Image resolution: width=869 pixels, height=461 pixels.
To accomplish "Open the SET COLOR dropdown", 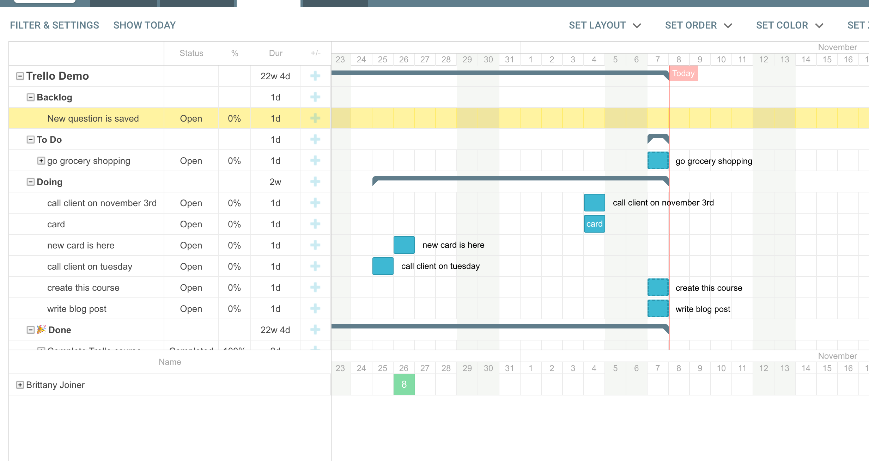I will 790,25.
